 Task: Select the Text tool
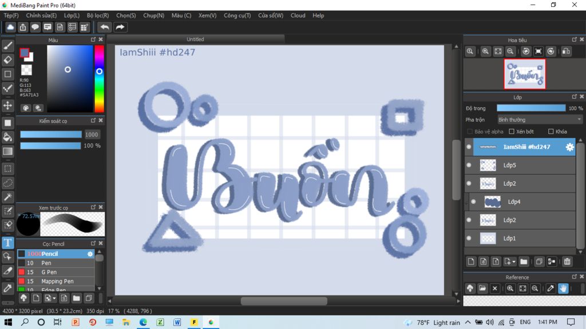coord(8,243)
